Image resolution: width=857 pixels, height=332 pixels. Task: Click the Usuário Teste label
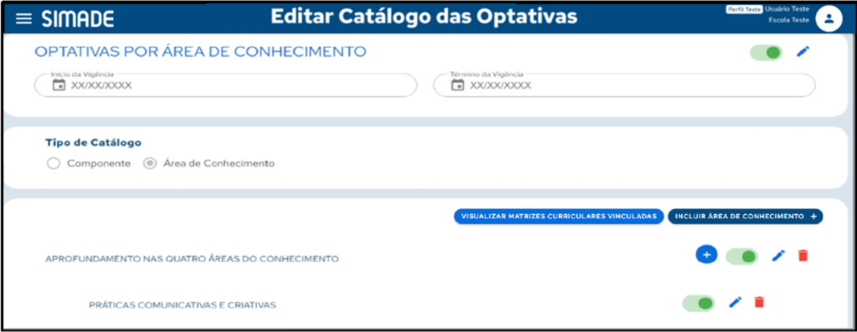pyautogui.click(x=787, y=9)
